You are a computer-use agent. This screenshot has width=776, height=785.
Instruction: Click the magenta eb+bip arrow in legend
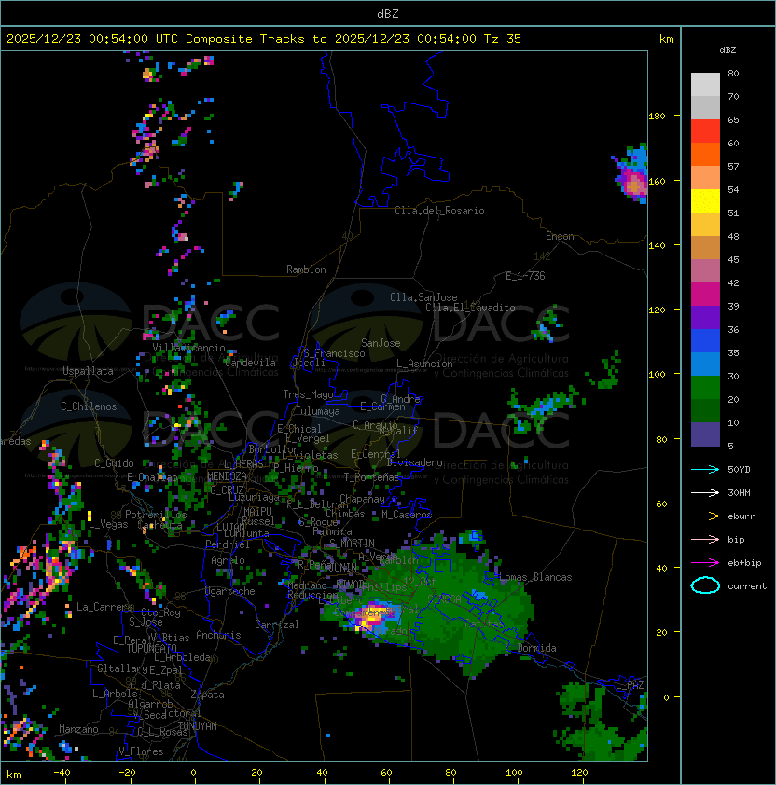[x=705, y=563]
